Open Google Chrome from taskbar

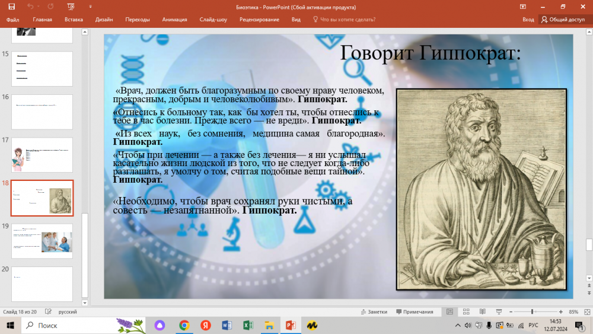(x=184, y=325)
